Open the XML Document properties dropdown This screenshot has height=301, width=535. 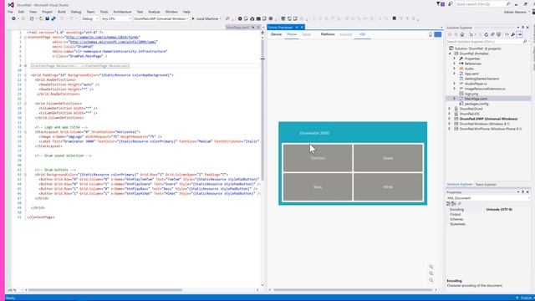(488, 198)
